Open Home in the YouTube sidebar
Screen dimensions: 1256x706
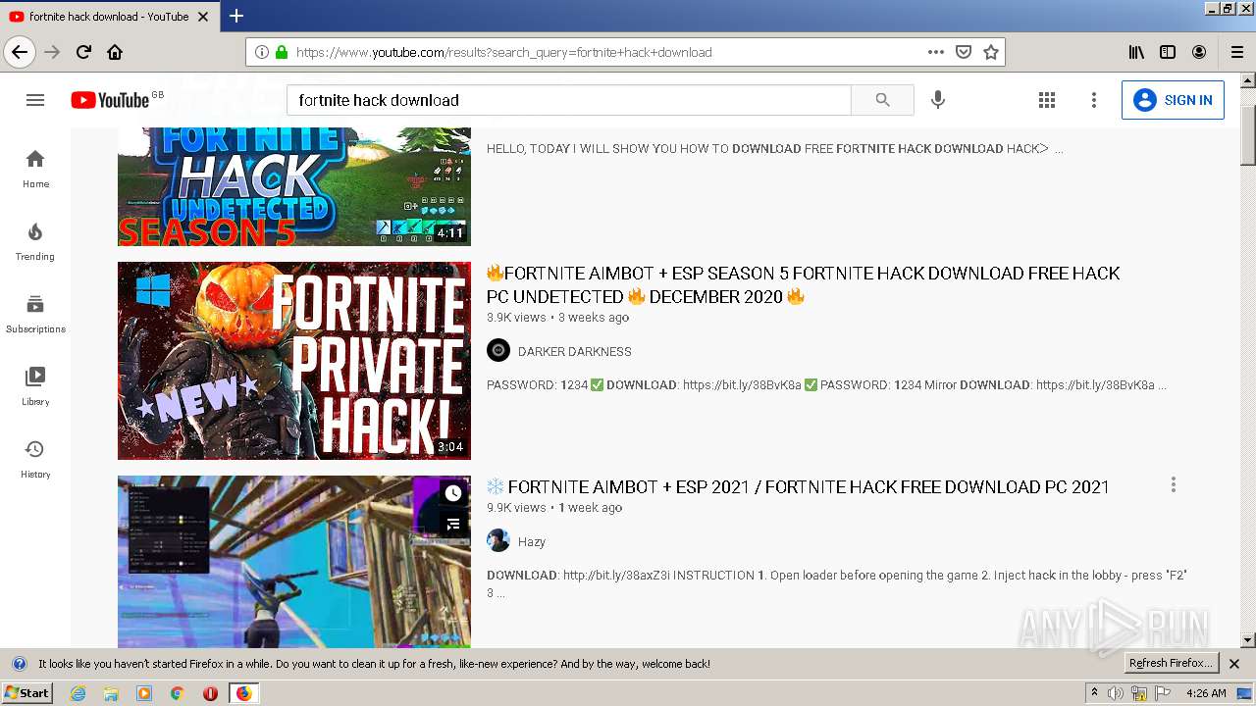(35, 169)
